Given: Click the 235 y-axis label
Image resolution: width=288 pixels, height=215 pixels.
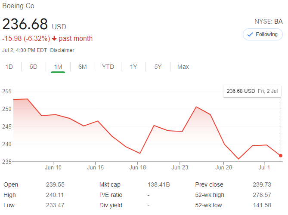Looking at the screenshot, I should point(7,162).
